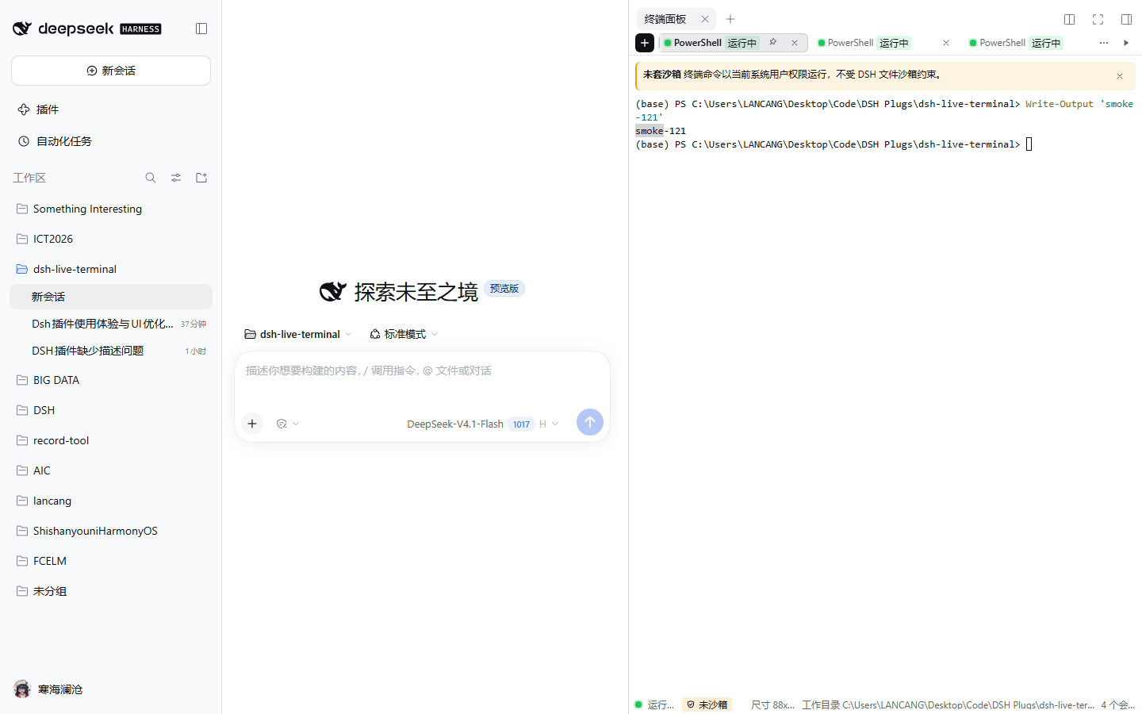Expand the Something Interesting workspace
1142x714 pixels.
111,209
